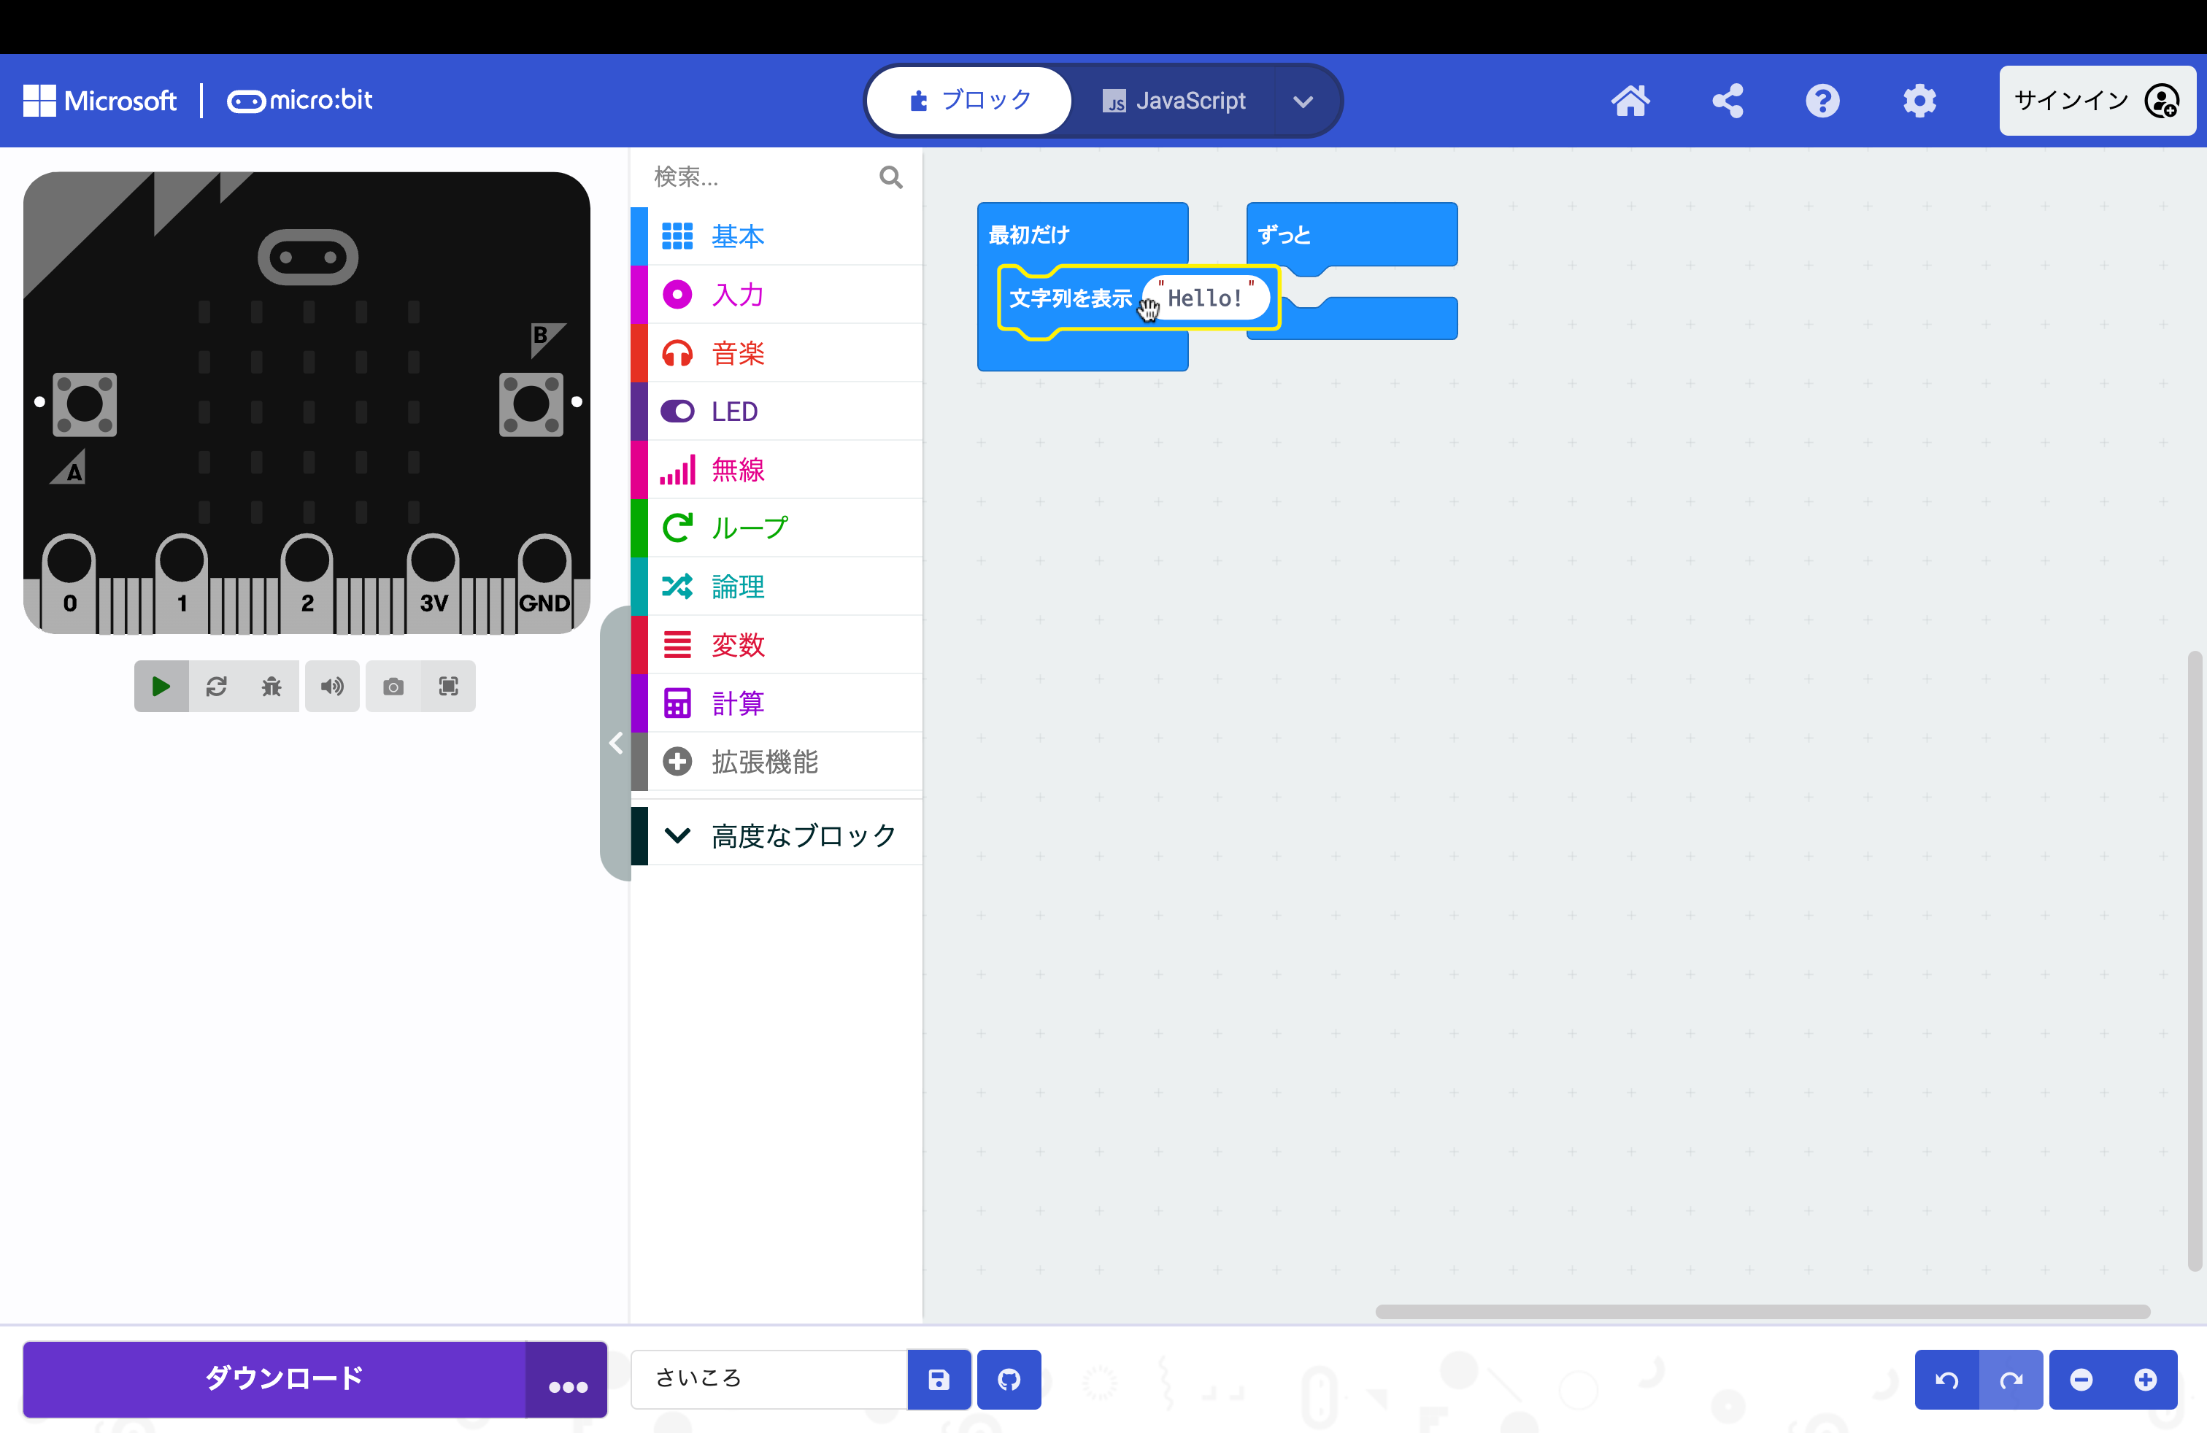Create a GitHub repository with the GitHub icon
This screenshot has width=2207, height=1433.
(x=1009, y=1379)
